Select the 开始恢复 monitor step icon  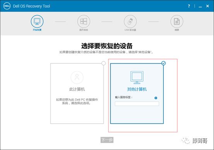tap(37, 21)
